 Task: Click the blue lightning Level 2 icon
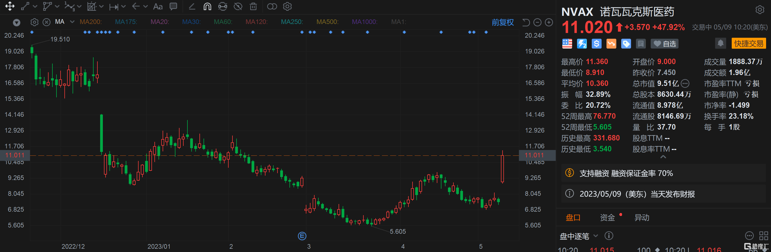(x=582, y=44)
